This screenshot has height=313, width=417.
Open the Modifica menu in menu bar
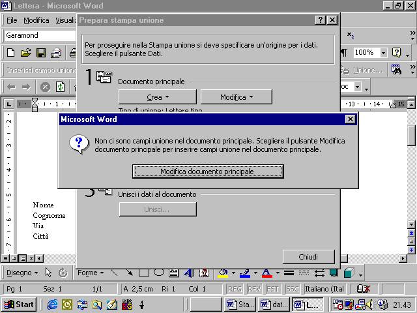coord(36,20)
